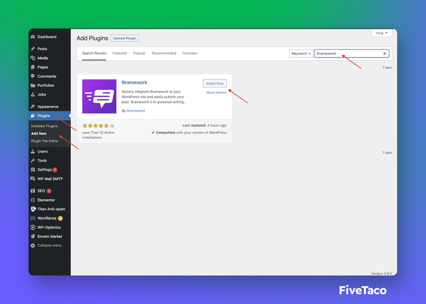Click the Bramework plugin thumbnail
Image resolution: width=426 pixels, height=304 pixels.
(x=99, y=96)
